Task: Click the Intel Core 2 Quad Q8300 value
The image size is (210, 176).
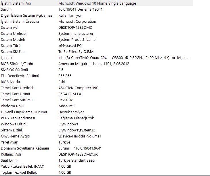Action: 124,58
